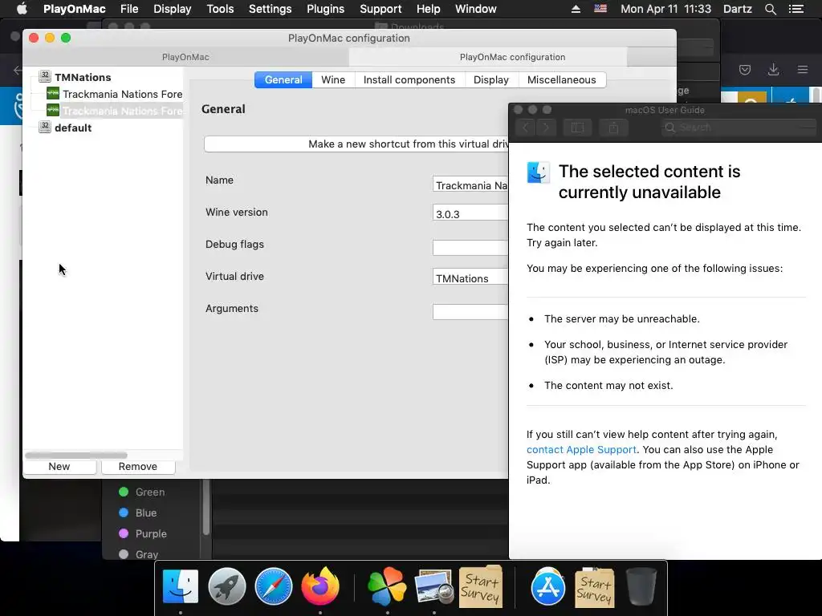This screenshot has width=822, height=616.
Task: Click the Dartz user name
Action: point(737,9)
